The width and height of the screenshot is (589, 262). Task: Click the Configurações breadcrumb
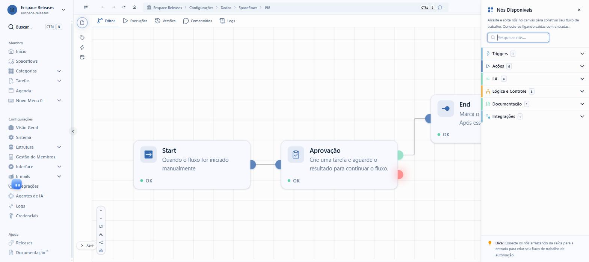pyautogui.click(x=201, y=8)
